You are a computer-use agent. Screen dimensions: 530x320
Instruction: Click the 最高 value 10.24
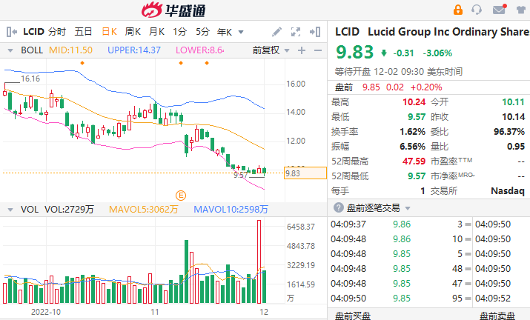point(414,101)
